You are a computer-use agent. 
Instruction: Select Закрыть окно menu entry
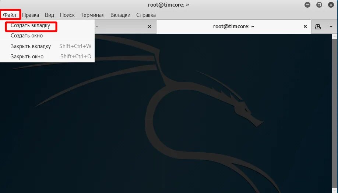(x=47, y=57)
